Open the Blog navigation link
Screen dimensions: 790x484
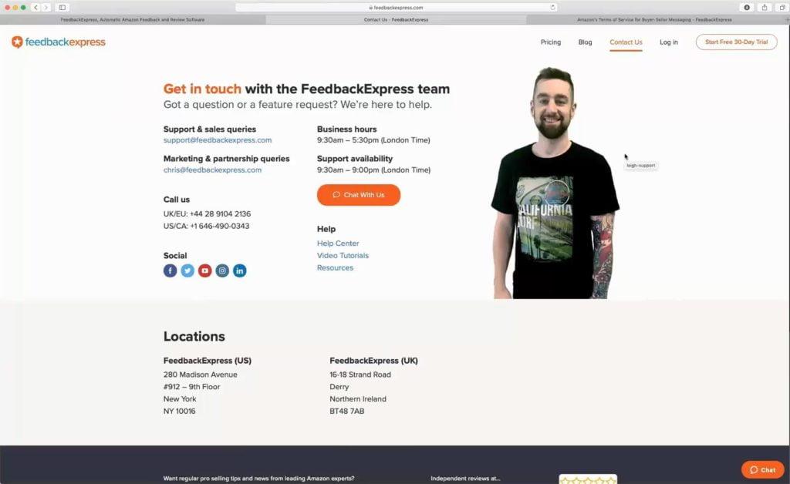pyautogui.click(x=585, y=42)
